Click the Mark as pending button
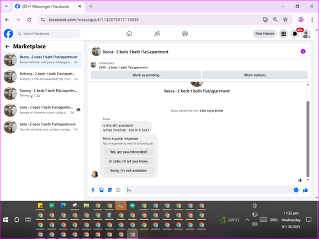Viewport: 319px width, 239px height. [146, 75]
